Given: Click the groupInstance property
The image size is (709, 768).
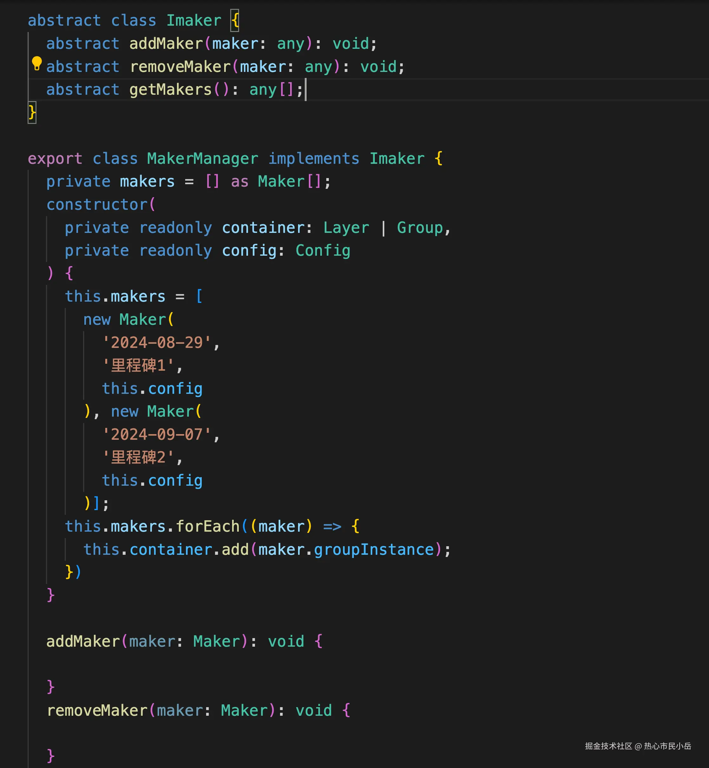Looking at the screenshot, I should pos(374,549).
